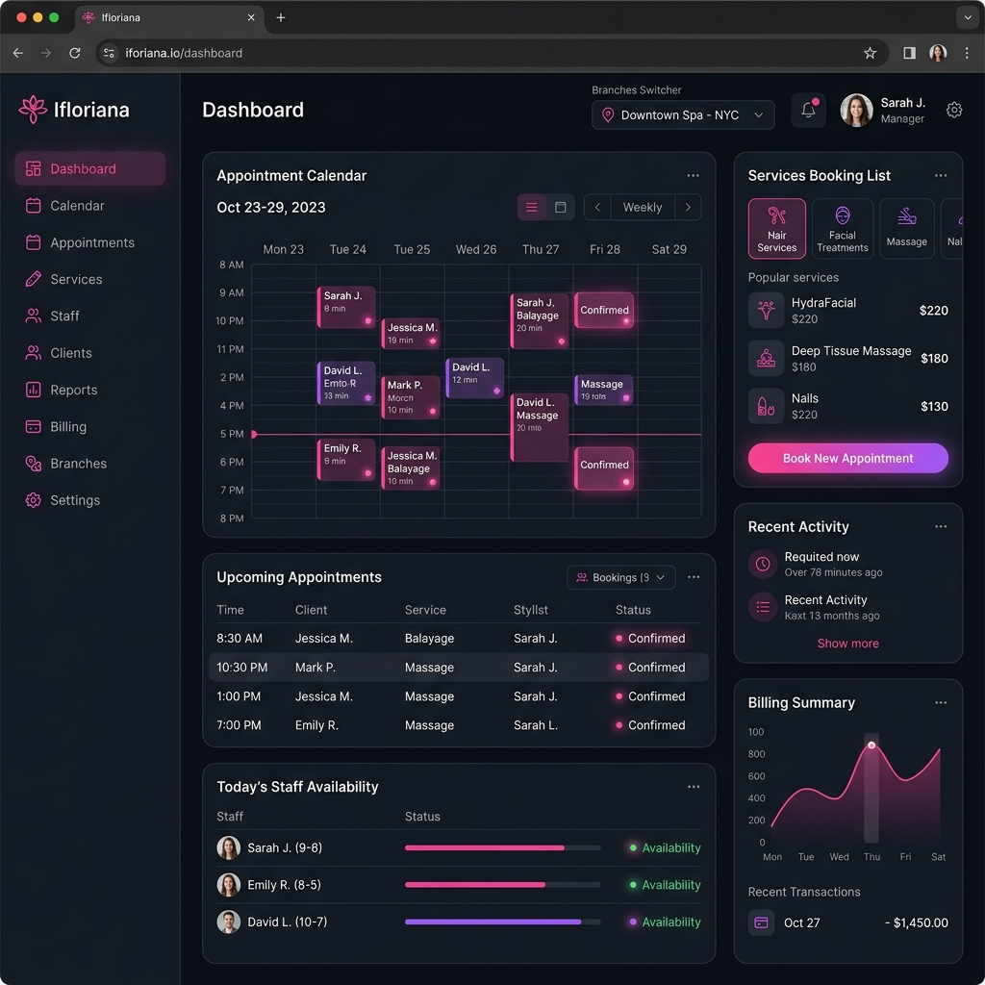Image resolution: width=985 pixels, height=985 pixels.
Task: Select the Facial Treatments category icon
Action: point(842,229)
